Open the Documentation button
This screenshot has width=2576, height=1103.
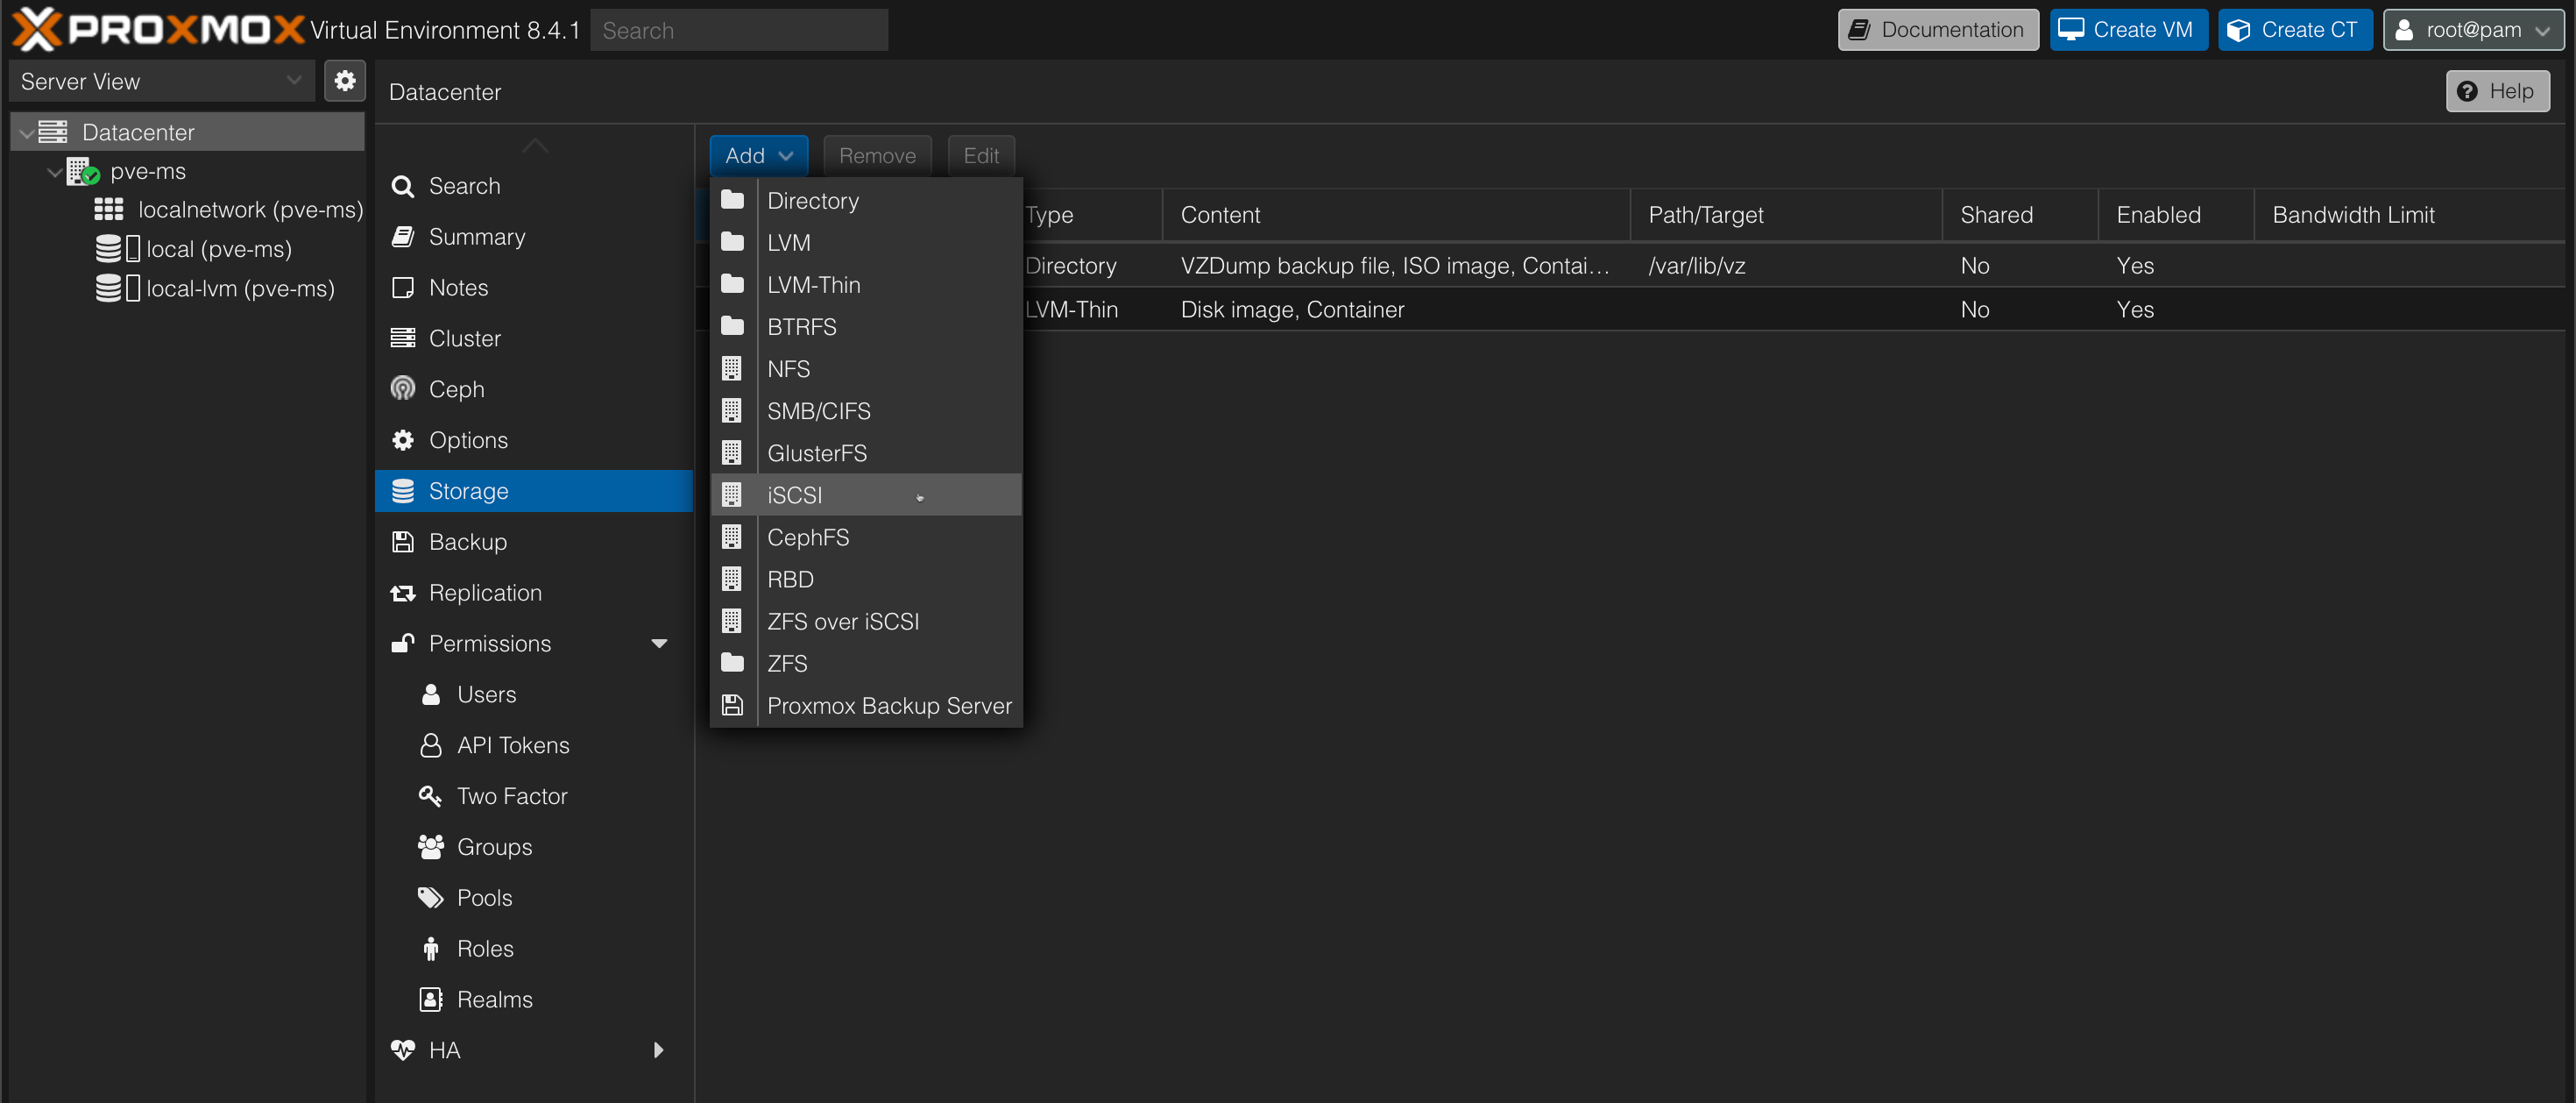[x=1937, y=30]
